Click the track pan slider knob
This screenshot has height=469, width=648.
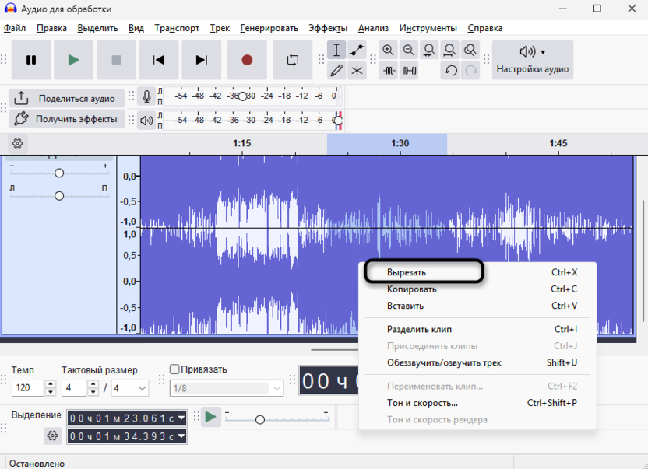(x=59, y=196)
